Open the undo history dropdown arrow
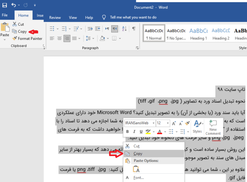Image resolution: width=247 pixels, height=182 pixels. click(x=19, y=5)
